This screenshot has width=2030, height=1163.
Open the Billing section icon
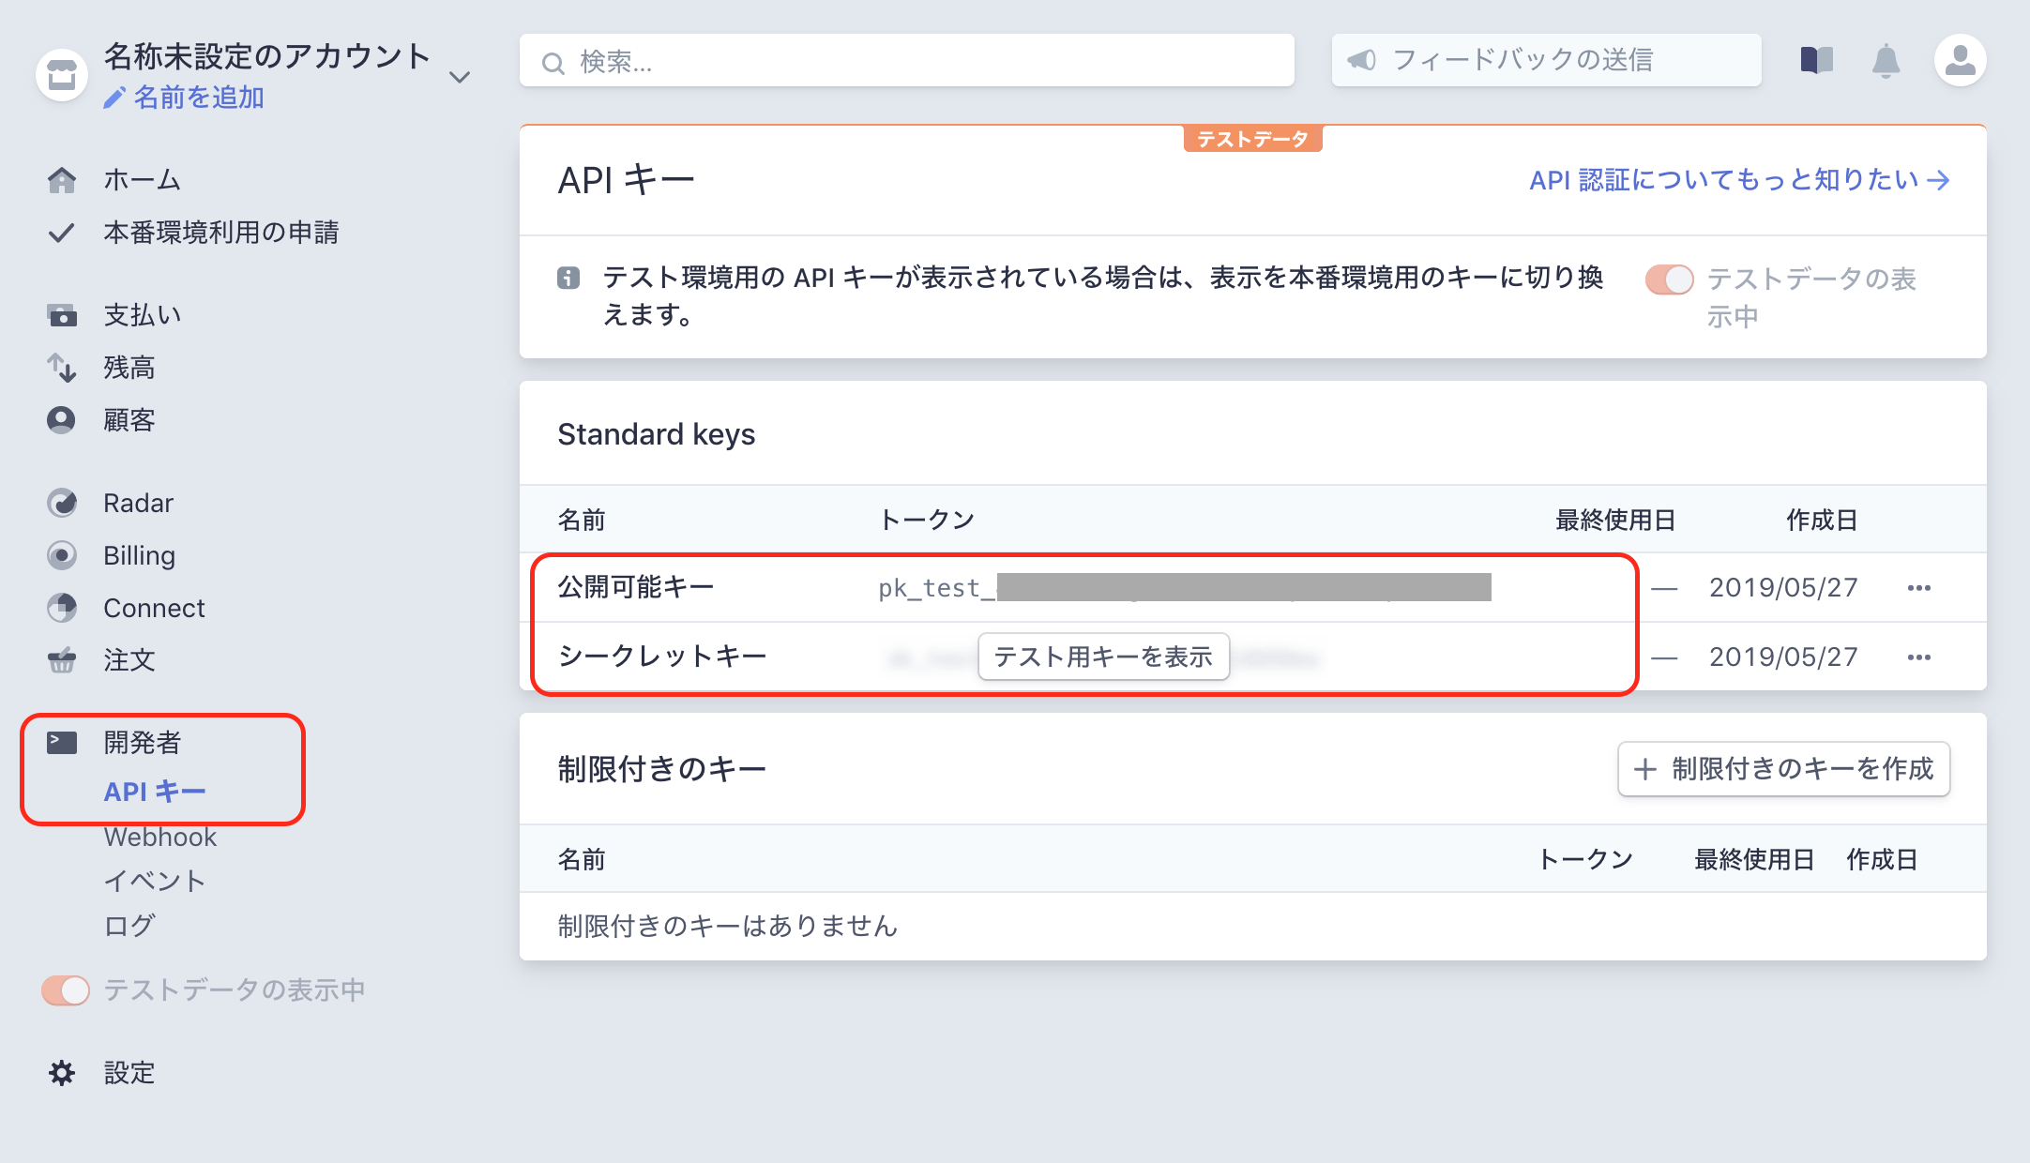[x=62, y=555]
